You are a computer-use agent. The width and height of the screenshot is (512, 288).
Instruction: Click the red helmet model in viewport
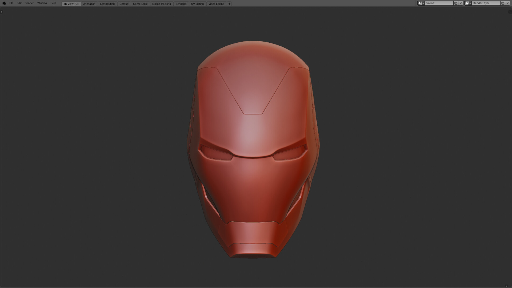(253, 149)
